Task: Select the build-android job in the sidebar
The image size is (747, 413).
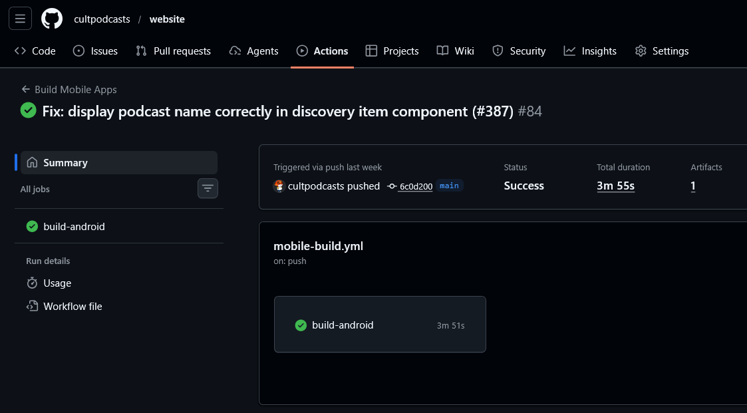Action: (x=73, y=226)
